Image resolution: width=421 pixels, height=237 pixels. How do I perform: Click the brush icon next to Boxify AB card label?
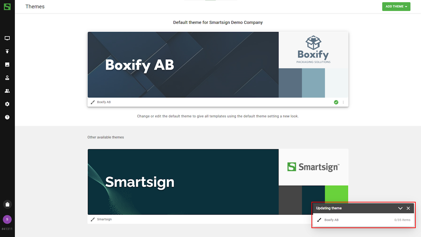92,102
